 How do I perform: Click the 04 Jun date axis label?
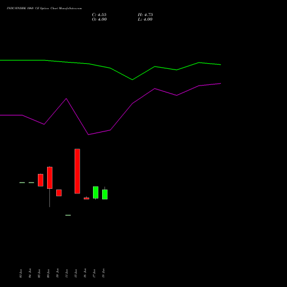click(x=30, y=273)
